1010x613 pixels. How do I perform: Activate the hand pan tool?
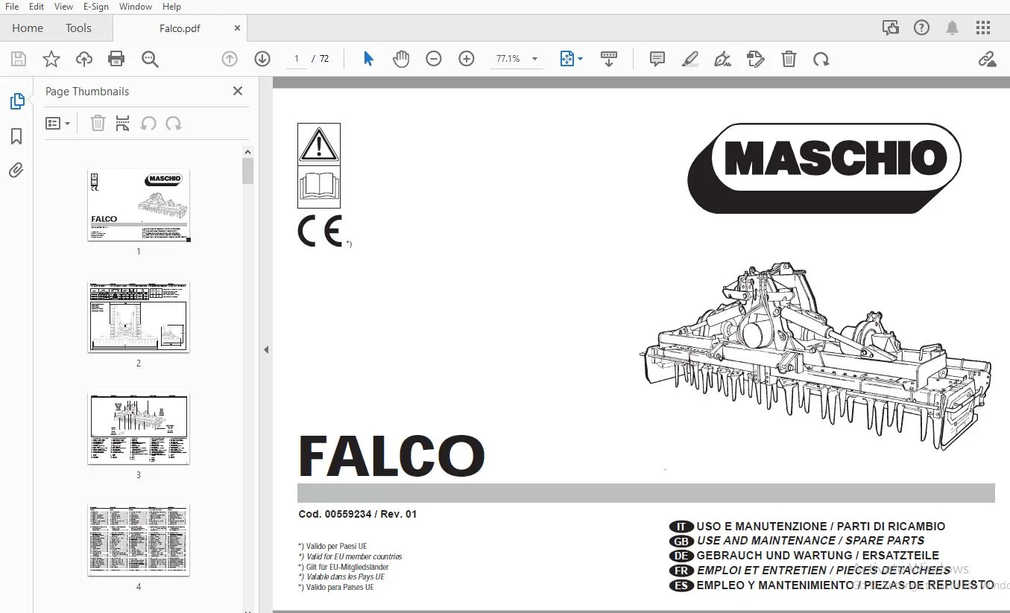coord(401,59)
